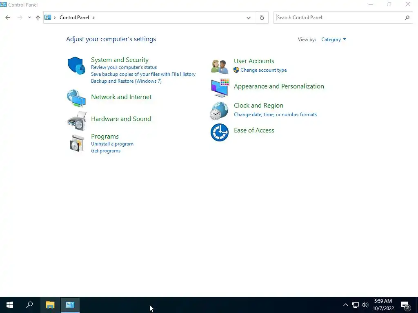Go back with the back arrow

(x=8, y=18)
